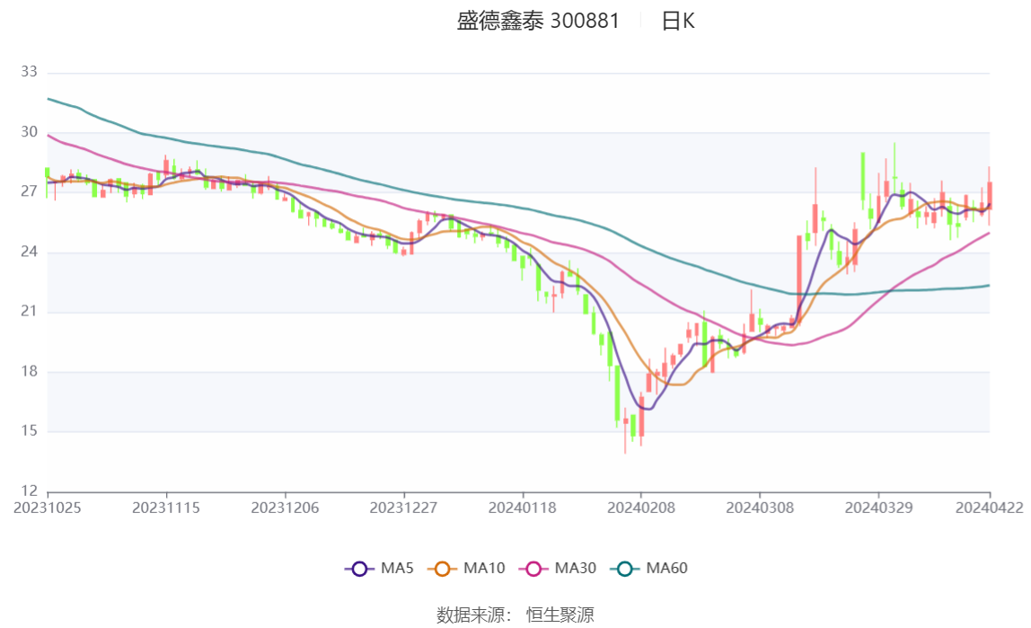
Task: Toggle the MA5 legend circle icon
Action: point(359,569)
